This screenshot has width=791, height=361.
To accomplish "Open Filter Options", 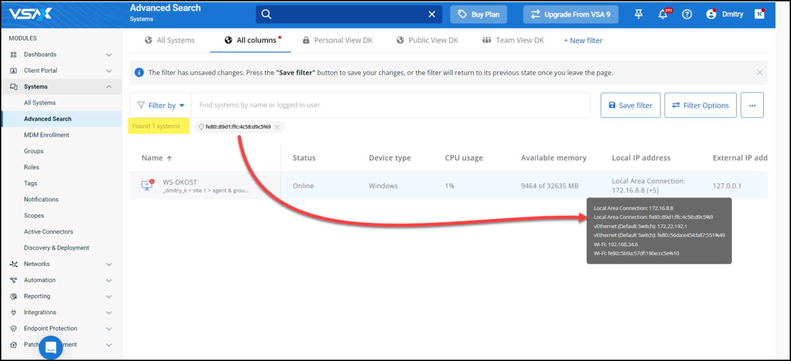I will pos(701,105).
